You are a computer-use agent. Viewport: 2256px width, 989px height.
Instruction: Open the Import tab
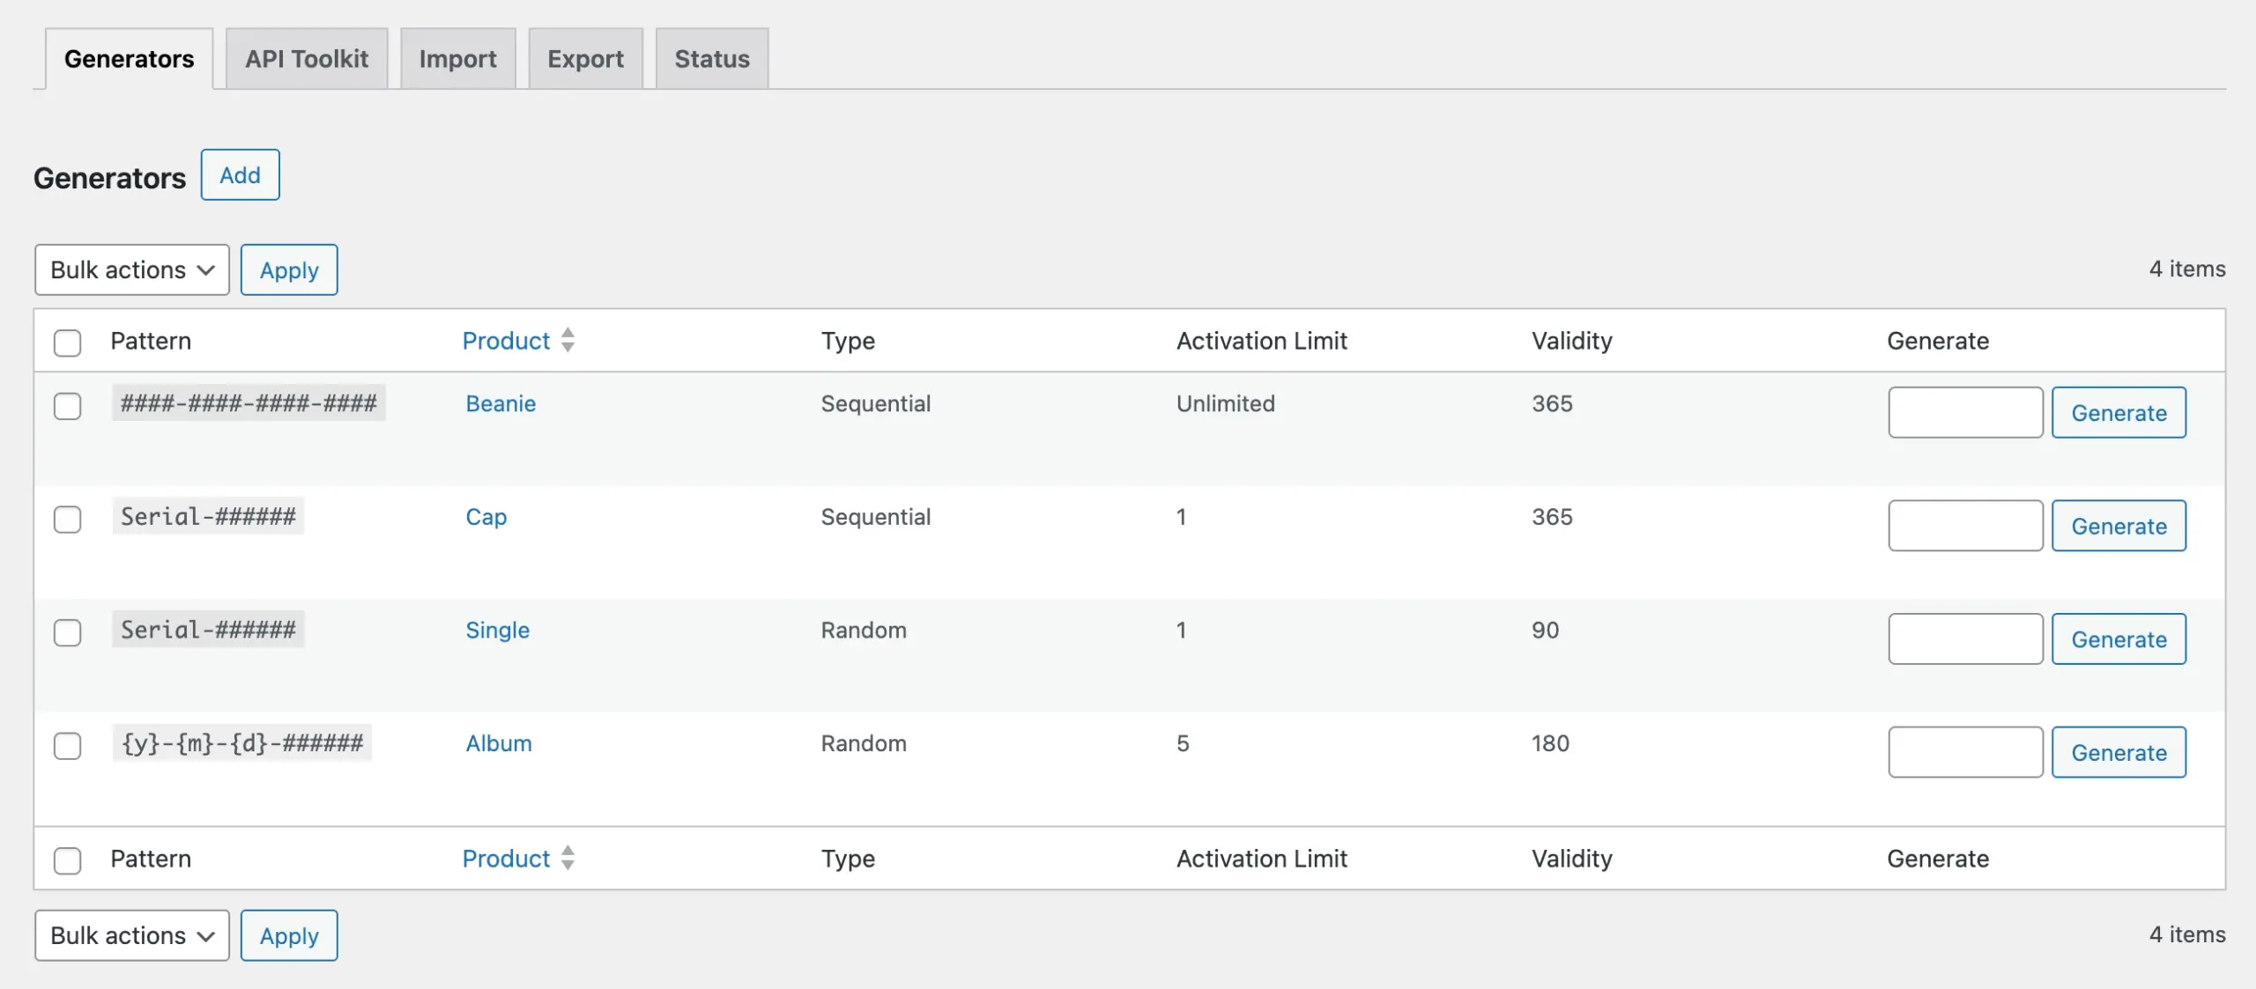pos(457,59)
